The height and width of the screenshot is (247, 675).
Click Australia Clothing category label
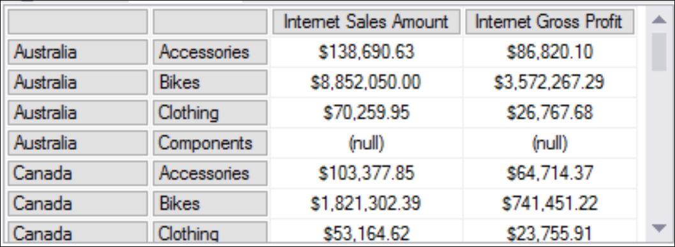[x=210, y=113]
